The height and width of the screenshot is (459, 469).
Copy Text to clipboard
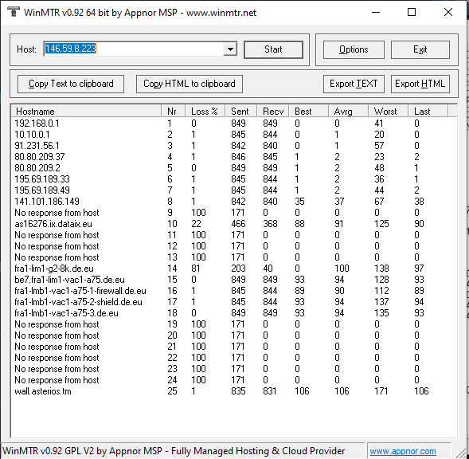(x=71, y=84)
